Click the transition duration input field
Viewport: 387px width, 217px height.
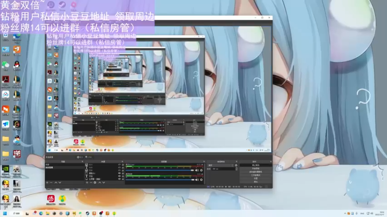pyautogui.click(x=223, y=169)
